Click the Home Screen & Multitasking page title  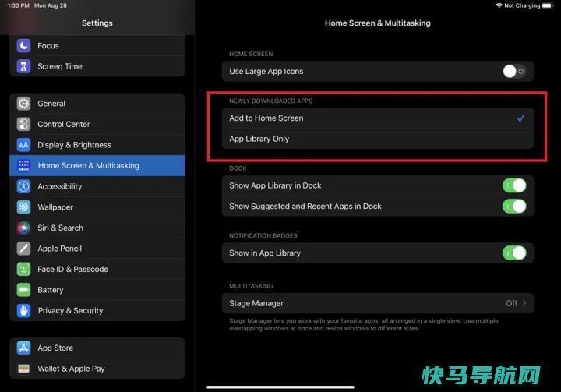tap(377, 23)
